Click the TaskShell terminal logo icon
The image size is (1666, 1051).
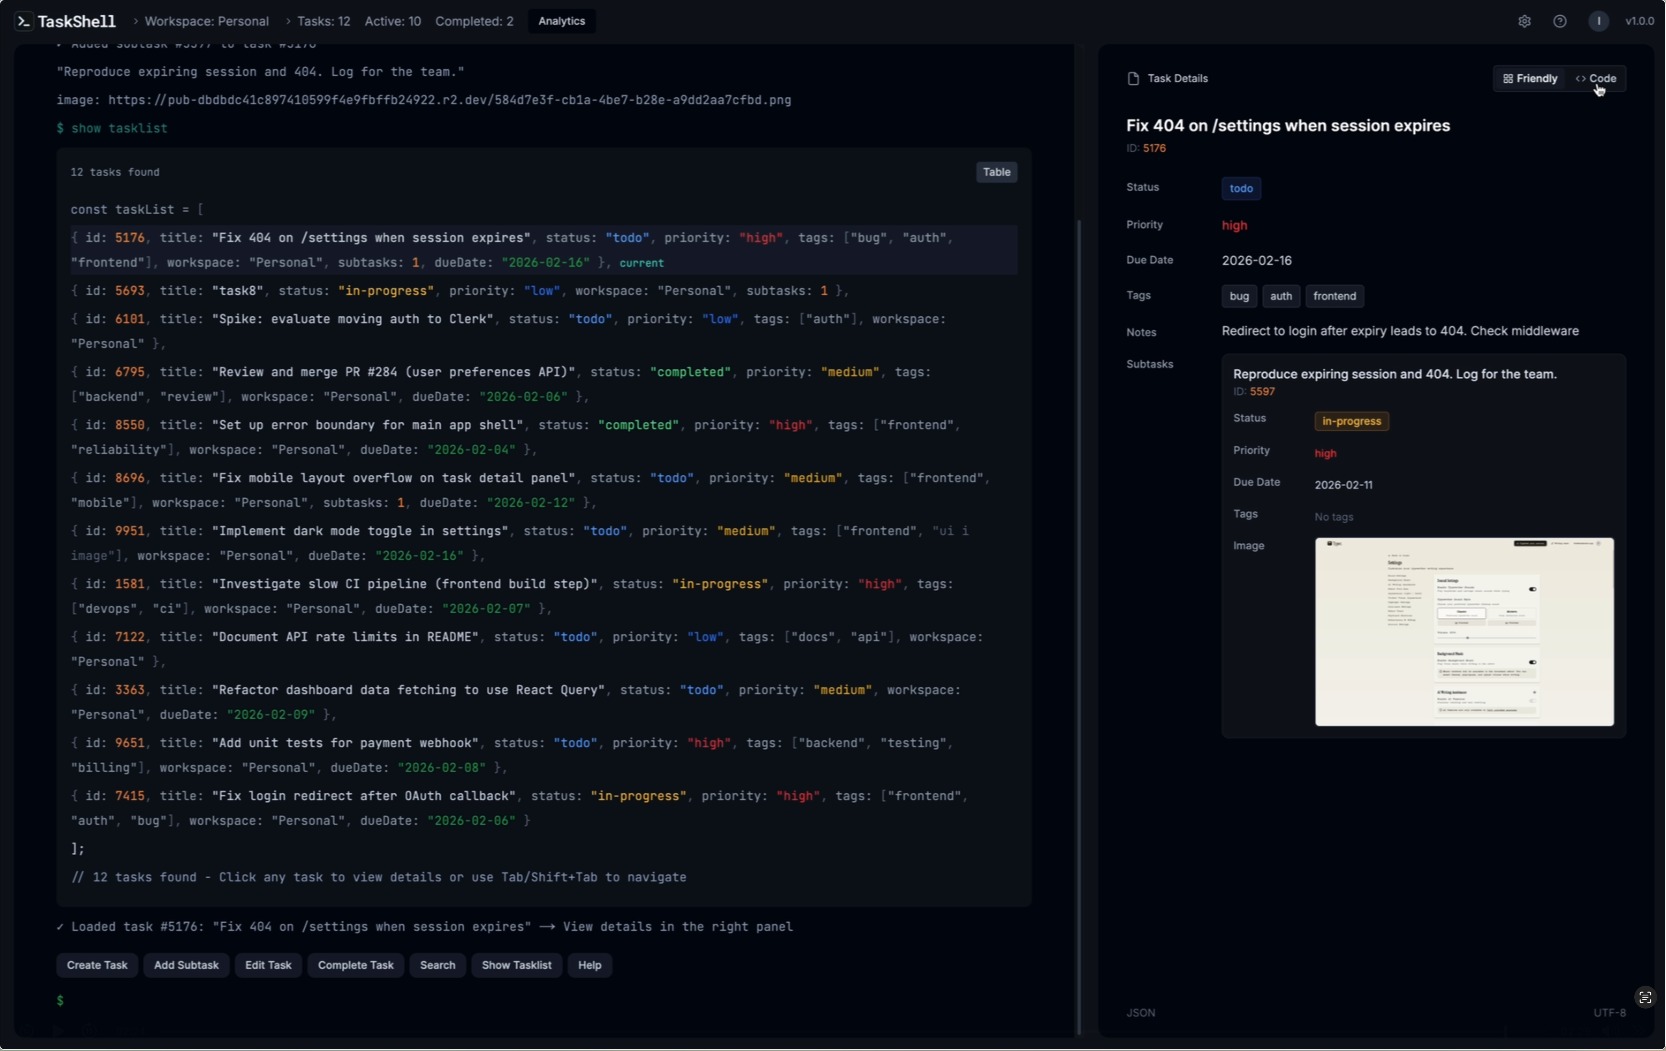(x=23, y=22)
